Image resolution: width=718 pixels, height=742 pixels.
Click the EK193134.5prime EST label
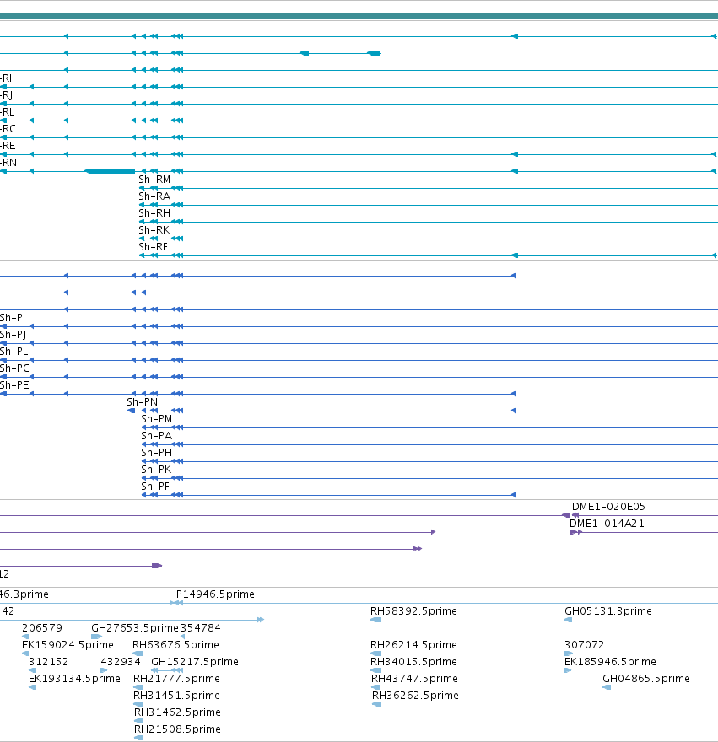(x=75, y=679)
